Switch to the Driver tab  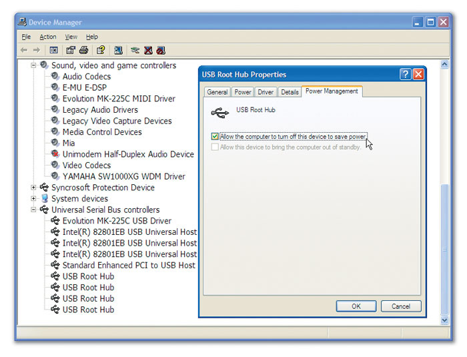click(266, 92)
